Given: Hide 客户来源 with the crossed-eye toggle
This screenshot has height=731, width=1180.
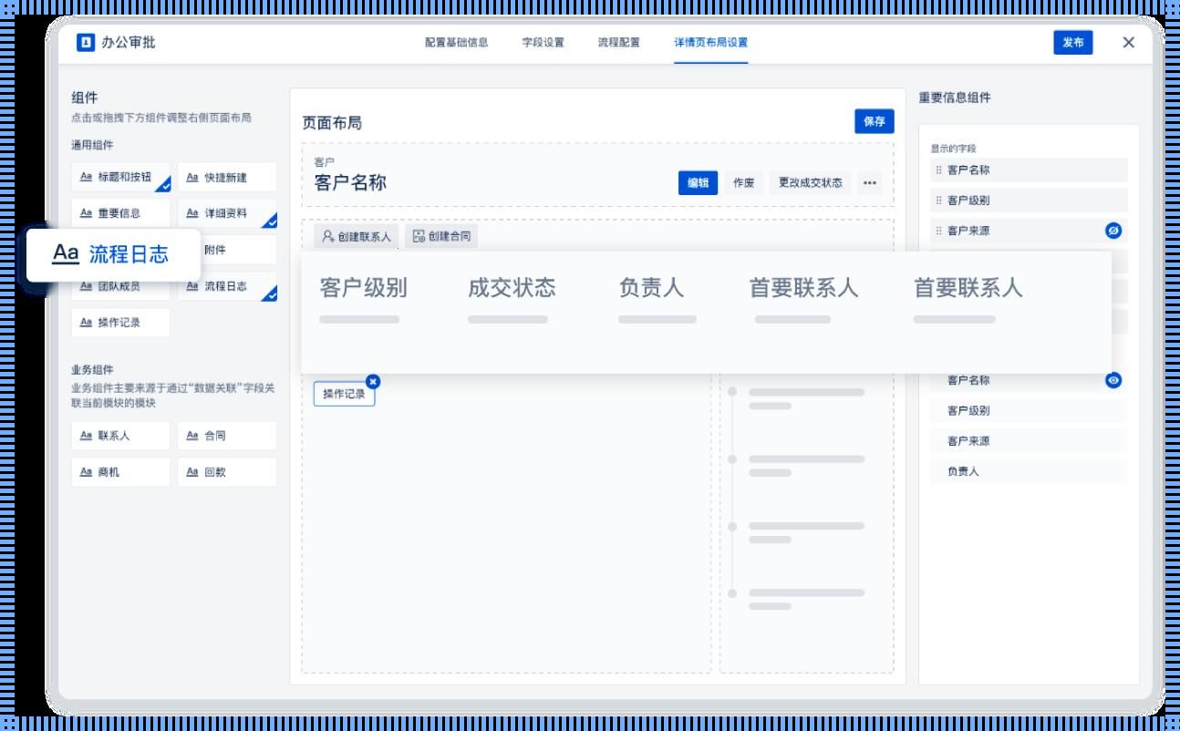Looking at the screenshot, I should 1113,231.
